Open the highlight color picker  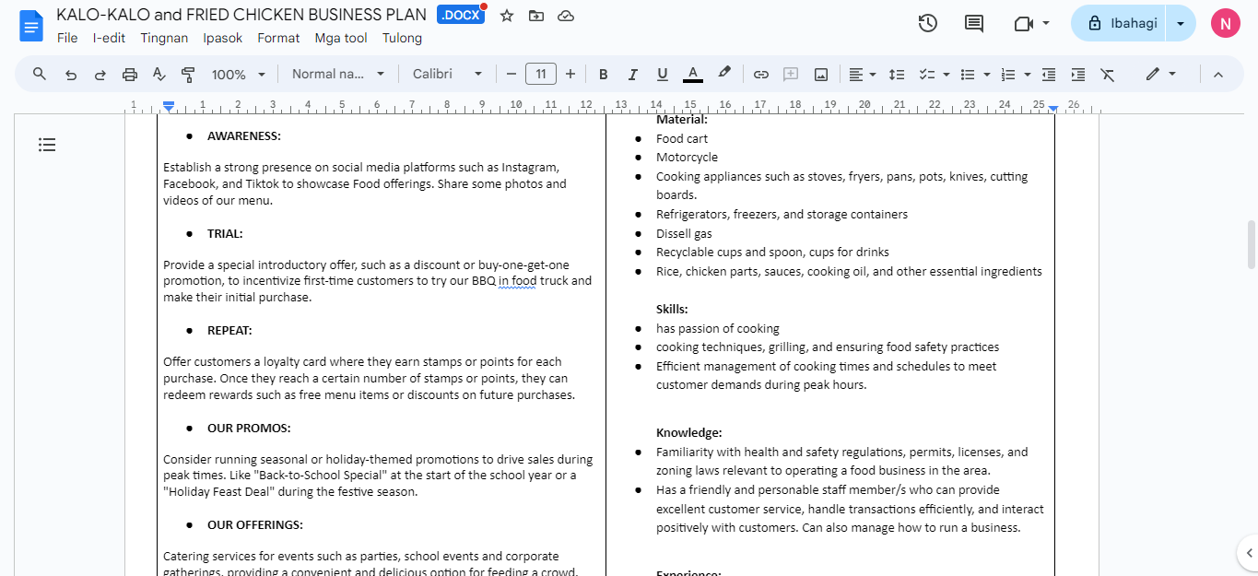(x=724, y=74)
